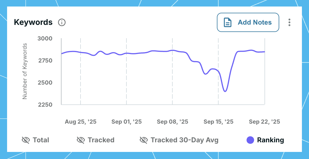Click the Tracked 30-Day Avg legend text
The width and height of the screenshot is (309, 159).
click(185, 140)
